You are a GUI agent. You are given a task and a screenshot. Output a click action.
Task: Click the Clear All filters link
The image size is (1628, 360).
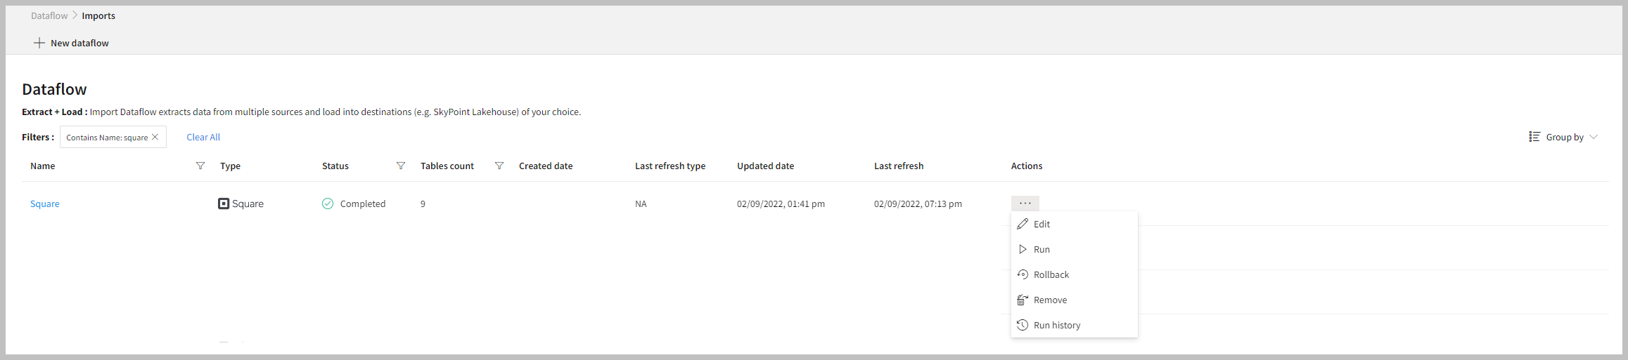203,137
